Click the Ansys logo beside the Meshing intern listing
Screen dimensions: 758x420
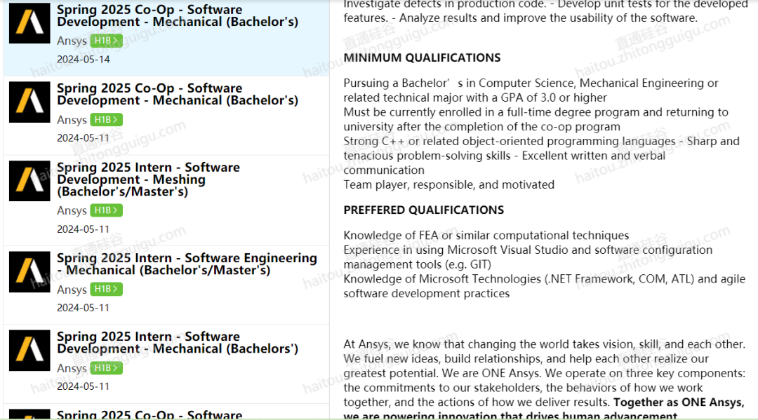(29, 181)
